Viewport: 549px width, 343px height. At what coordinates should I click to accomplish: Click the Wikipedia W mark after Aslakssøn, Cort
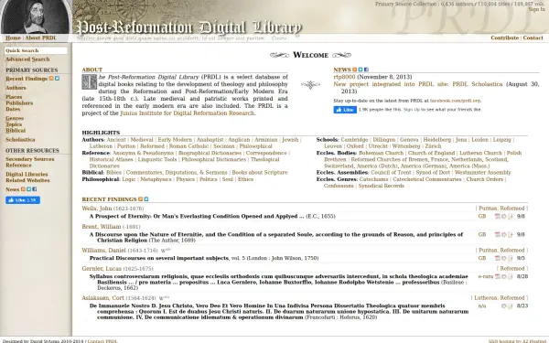(164, 298)
